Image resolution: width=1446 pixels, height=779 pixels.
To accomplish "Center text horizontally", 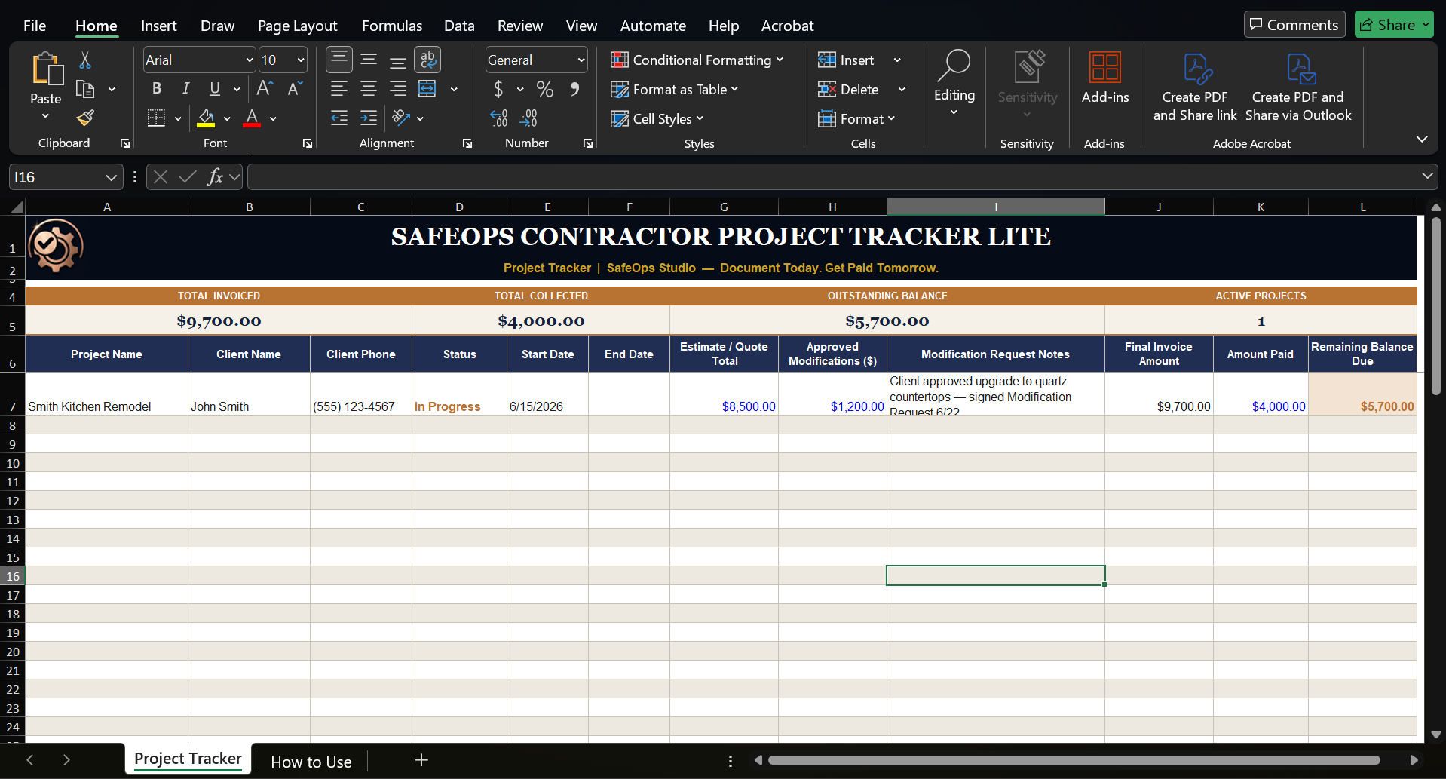I will (369, 89).
